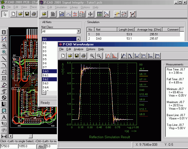Select Place Text tool in PCB sidebar
188x149 pixels.
[x=4, y=117]
